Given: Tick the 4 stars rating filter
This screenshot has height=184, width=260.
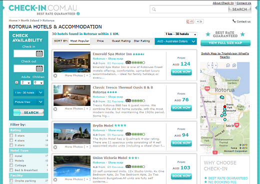Looking at the screenshot, I should click(11, 140).
